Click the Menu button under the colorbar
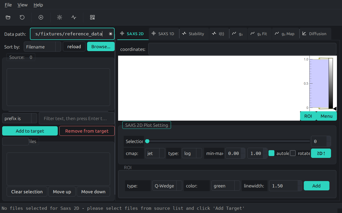Image resolution: width=342 pixels, height=213 pixels. (327, 116)
